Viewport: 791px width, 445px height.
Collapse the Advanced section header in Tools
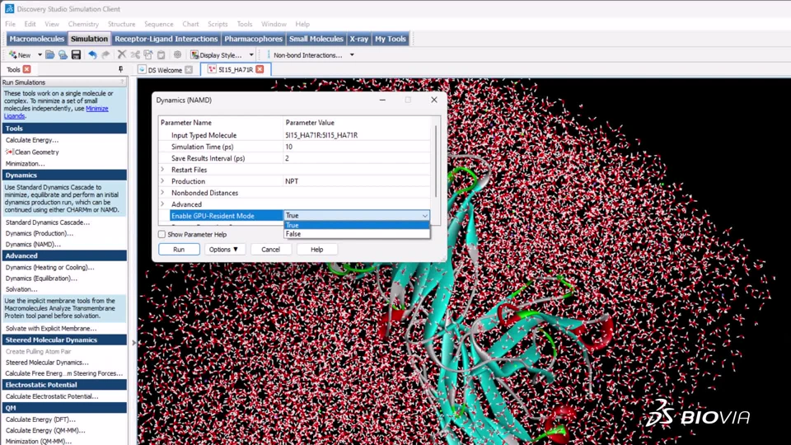pos(64,255)
